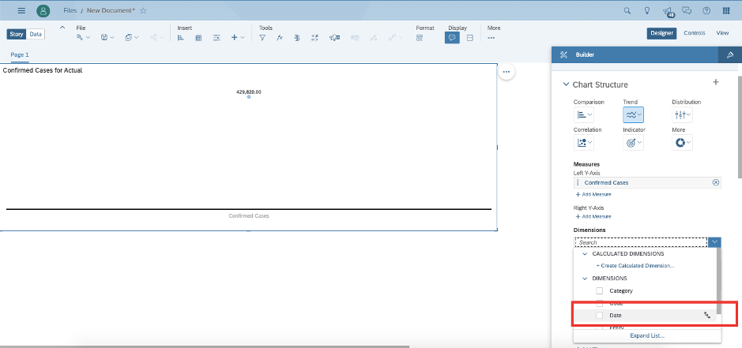
Task: Click the chart scaling tool icon
Action: pyautogui.click(x=297, y=38)
